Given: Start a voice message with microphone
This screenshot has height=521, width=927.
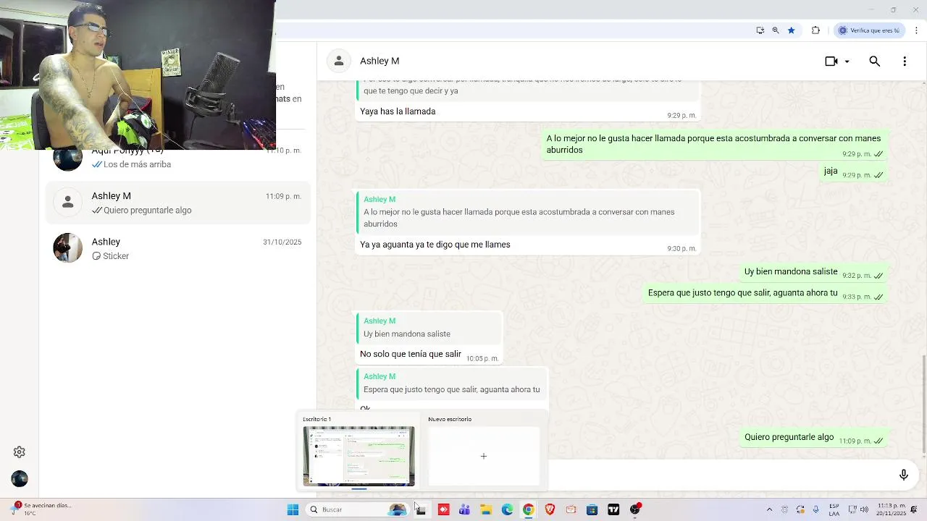Looking at the screenshot, I should click(x=903, y=475).
